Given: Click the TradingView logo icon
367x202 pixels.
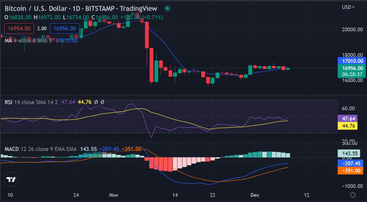Looking at the screenshot, I should point(11,179).
